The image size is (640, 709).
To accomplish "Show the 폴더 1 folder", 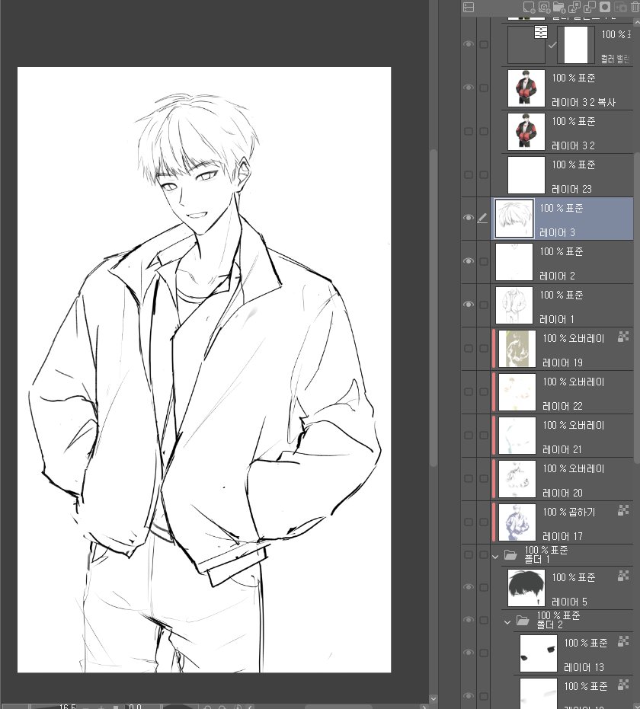I will [469, 554].
